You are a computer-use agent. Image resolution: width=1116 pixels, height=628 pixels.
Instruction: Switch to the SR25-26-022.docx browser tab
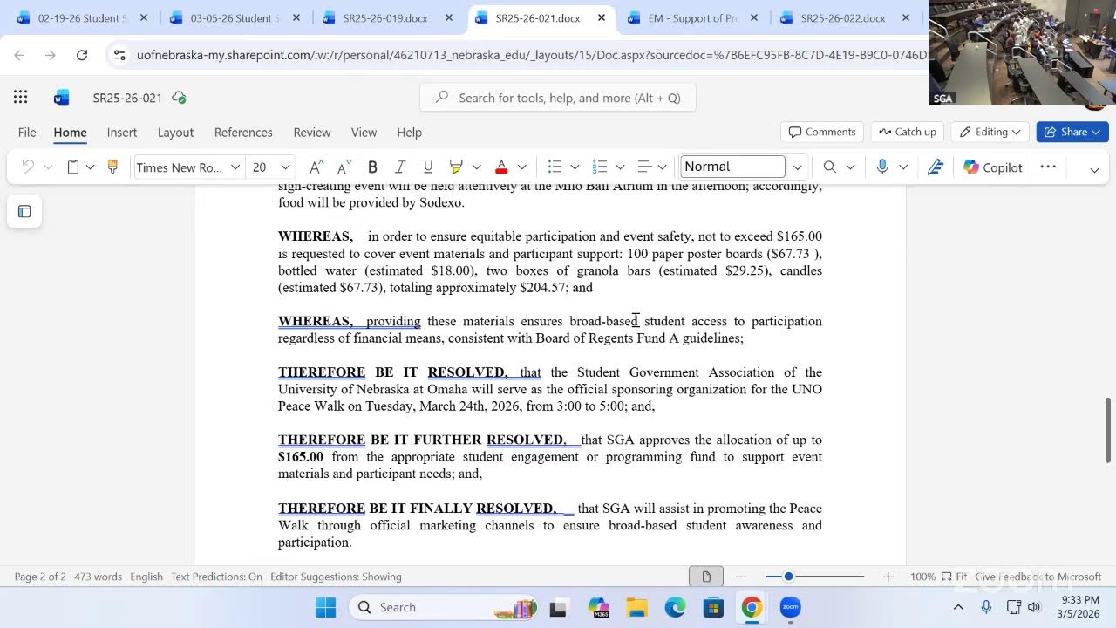click(x=842, y=17)
